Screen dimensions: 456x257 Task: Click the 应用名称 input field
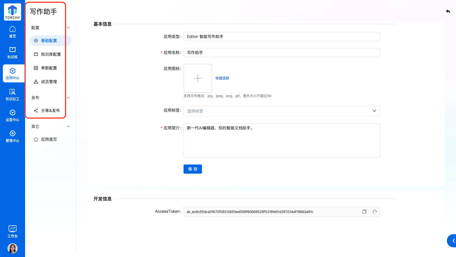click(282, 53)
